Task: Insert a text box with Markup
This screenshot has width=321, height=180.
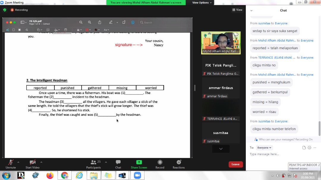Action: coord(48,30)
